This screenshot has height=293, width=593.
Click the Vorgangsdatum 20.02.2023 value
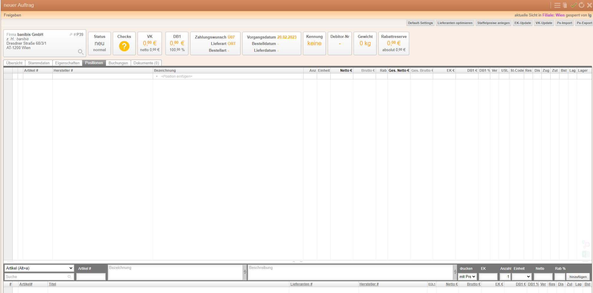point(287,37)
